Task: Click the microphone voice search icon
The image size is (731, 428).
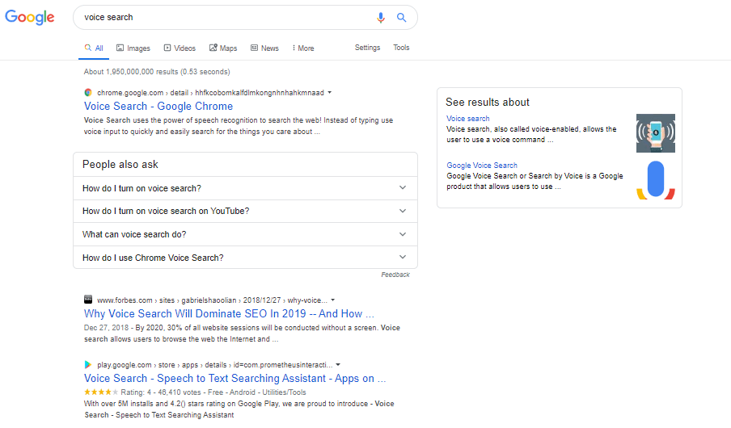Action: pos(380,18)
